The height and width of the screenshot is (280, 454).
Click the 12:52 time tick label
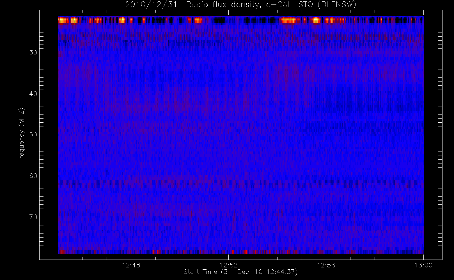tap(228, 265)
